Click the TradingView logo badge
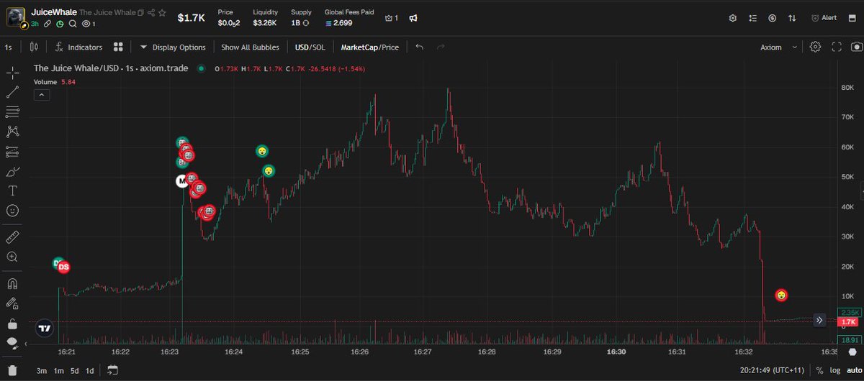Screen dimensions: 864x381 coord(45,329)
